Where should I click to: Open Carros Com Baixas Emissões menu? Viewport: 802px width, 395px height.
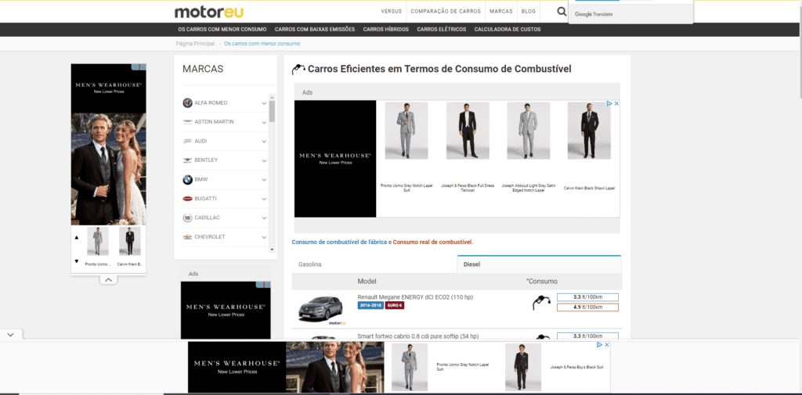click(x=315, y=30)
